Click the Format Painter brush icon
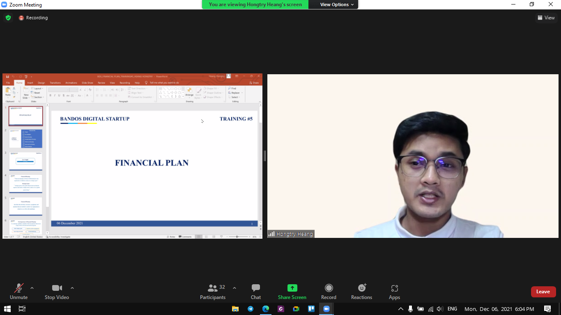Screen dimensions: 561x315 (14, 97)
